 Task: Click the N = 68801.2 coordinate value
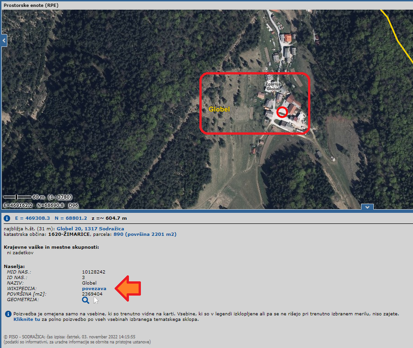tap(71, 218)
